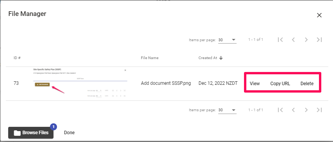This screenshot has height=142, width=333.
Task: Jump to last page in top paginator
Action: click(319, 40)
